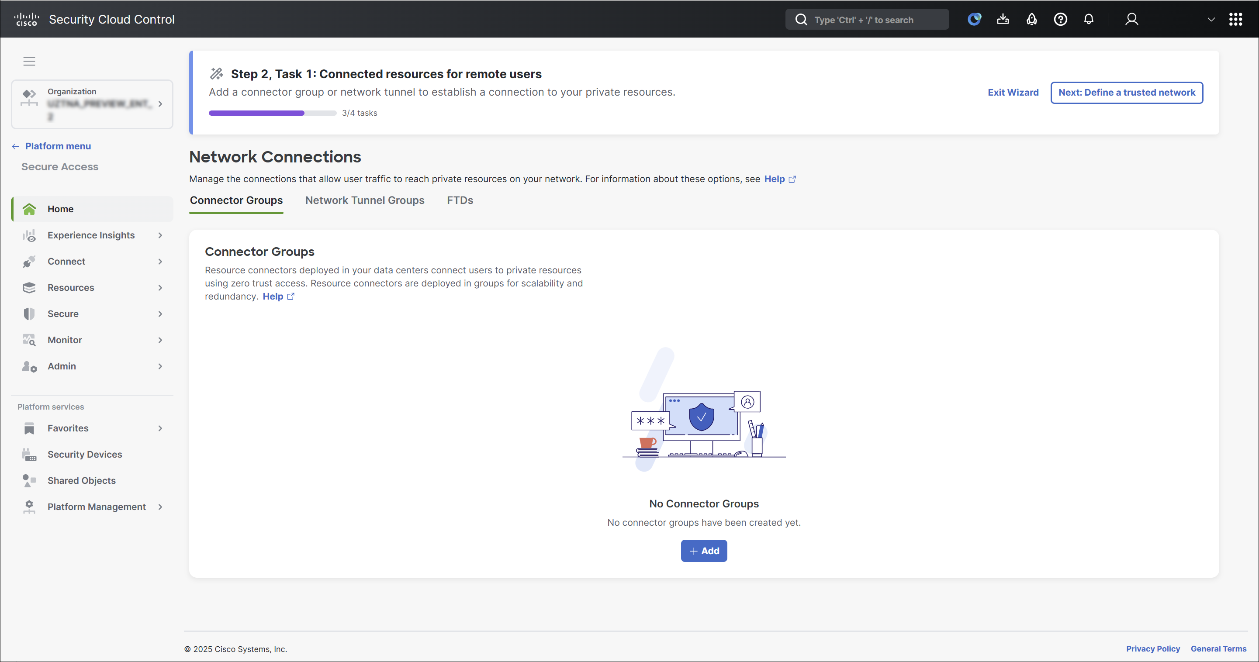Image resolution: width=1259 pixels, height=662 pixels.
Task: Click the Security Cloud Control title
Action: coord(111,19)
